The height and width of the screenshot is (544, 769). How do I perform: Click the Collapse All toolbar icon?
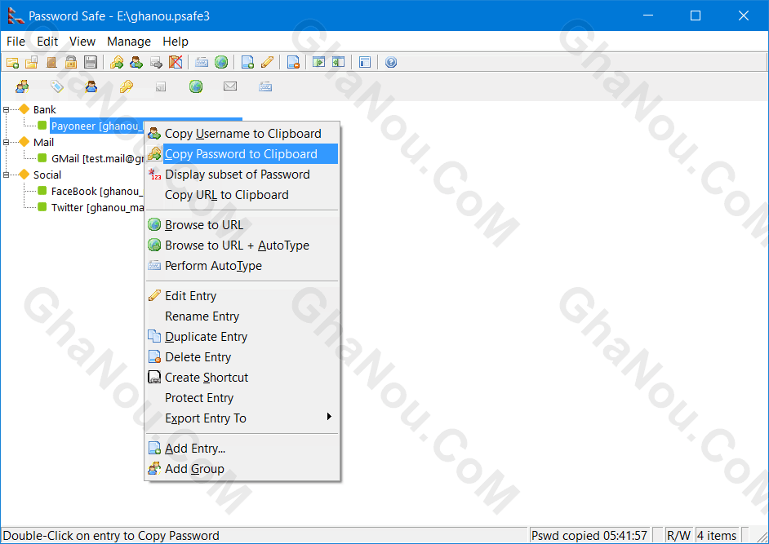[x=339, y=62]
